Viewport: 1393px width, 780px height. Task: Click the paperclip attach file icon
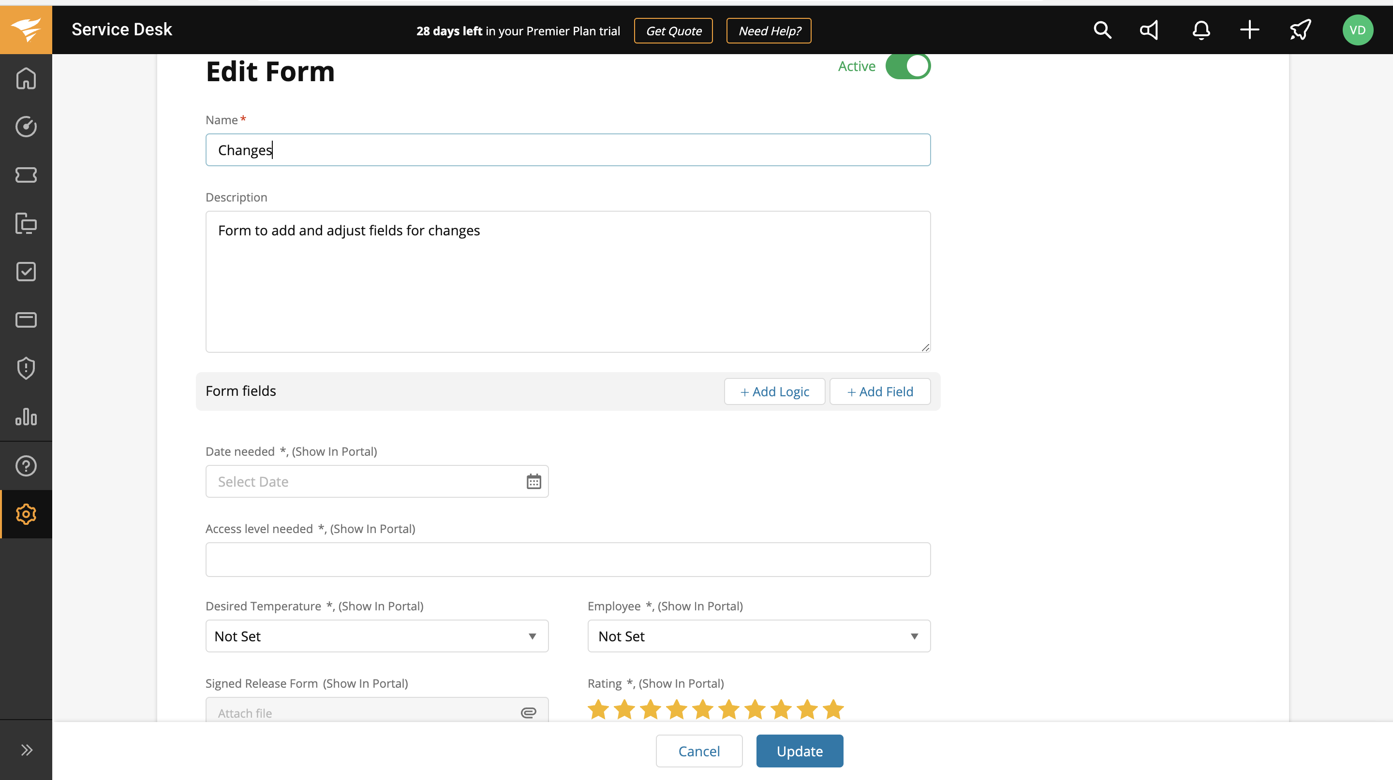(x=528, y=712)
